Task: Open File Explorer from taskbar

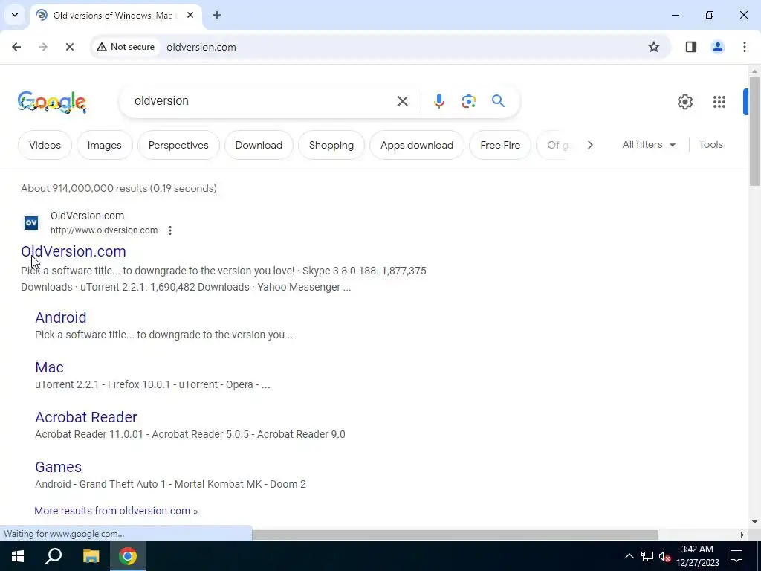Action: tap(91, 556)
